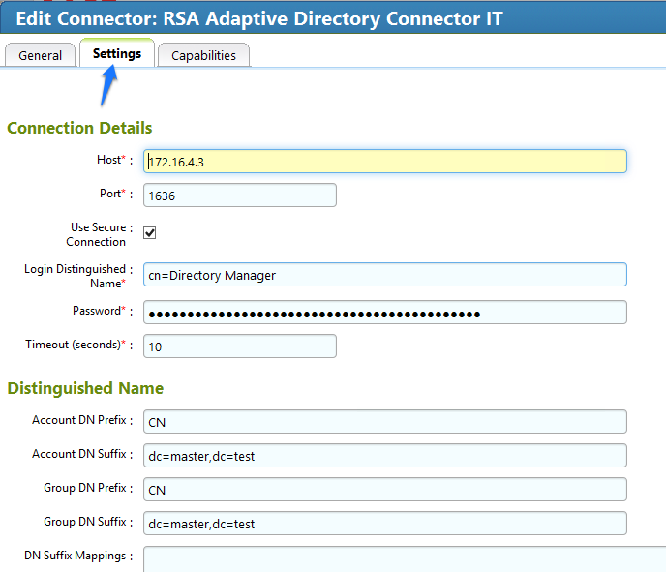The width and height of the screenshot is (666, 572).
Task: Click the Login Distinguished Name field
Action: 385,275
